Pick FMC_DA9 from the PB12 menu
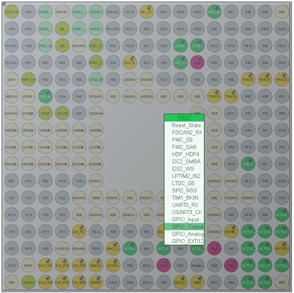 point(184,147)
